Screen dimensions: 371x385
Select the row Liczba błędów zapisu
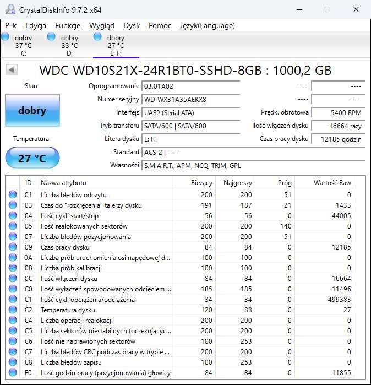point(181,362)
